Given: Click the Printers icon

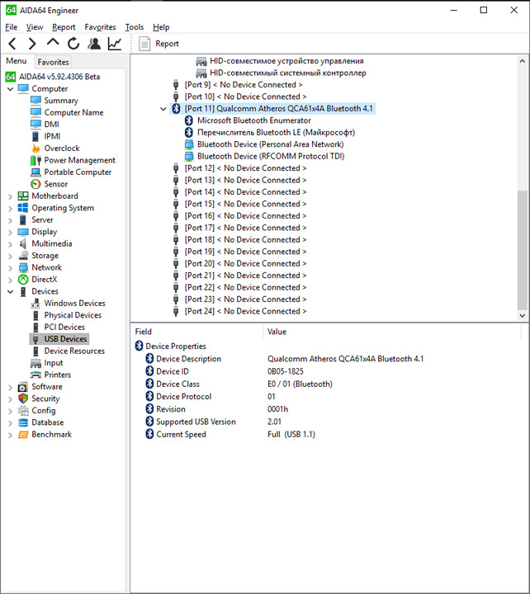Looking at the screenshot, I should click(x=35, y=375).
